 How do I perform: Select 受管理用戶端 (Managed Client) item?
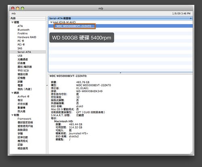click(25, 126)
